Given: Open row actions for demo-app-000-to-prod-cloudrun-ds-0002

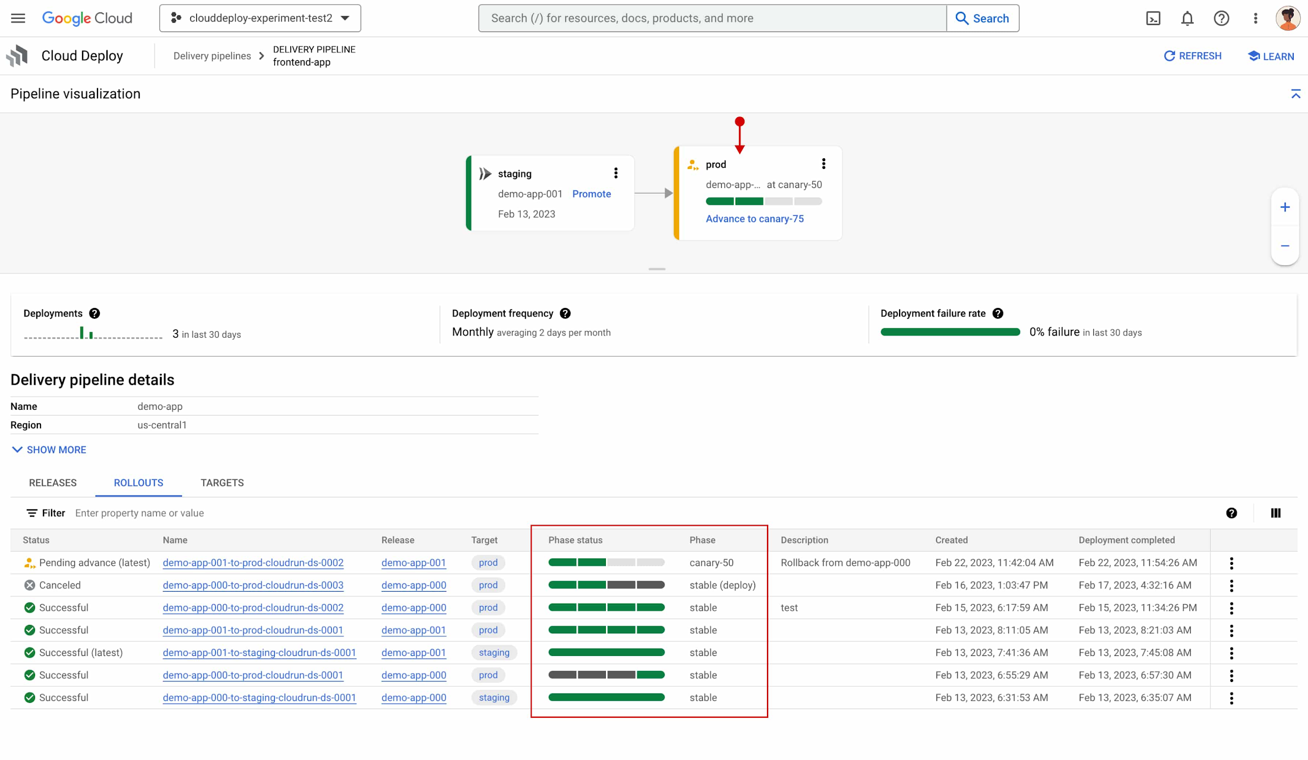Looking at the screenshot, I should 1231,608.
